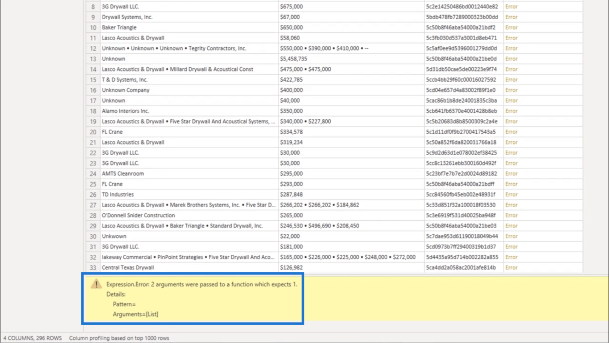
Task: Click the 'Arguments=[List]' detail line
Action: click(x=135, y=314)
